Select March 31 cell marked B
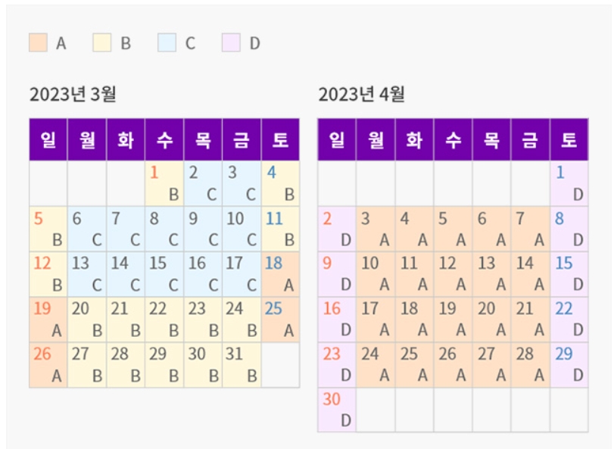This screenshot has height=449, width=614. pos(242,365)
